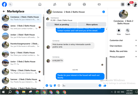
Task: Open the account profile picture menu
Action: tap(135, 4)
